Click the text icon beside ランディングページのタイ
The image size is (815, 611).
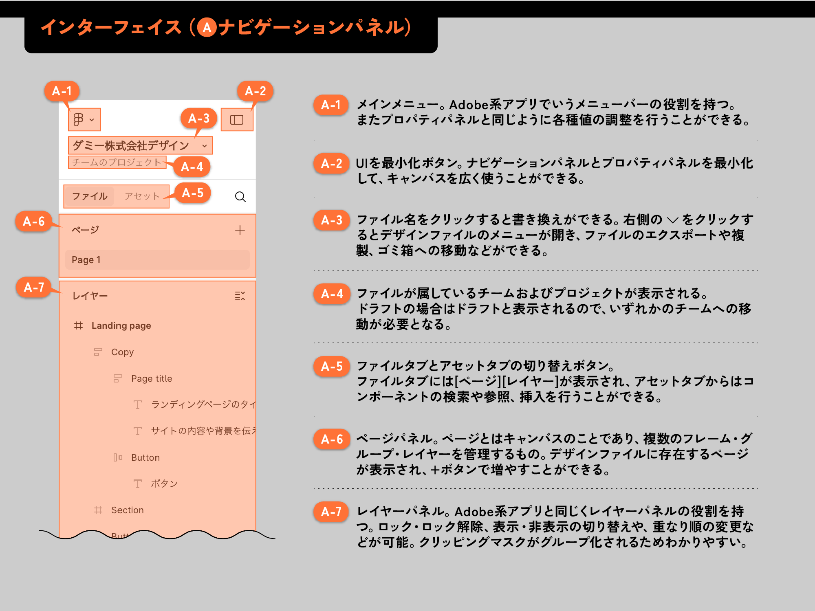point(138,404)
